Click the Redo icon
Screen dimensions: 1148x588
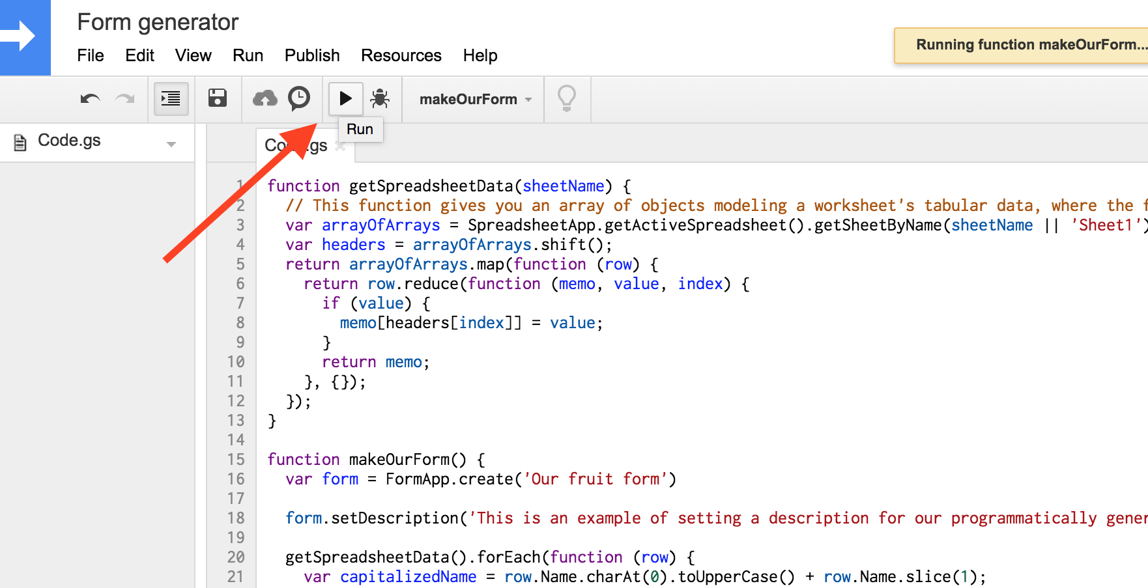125,98
